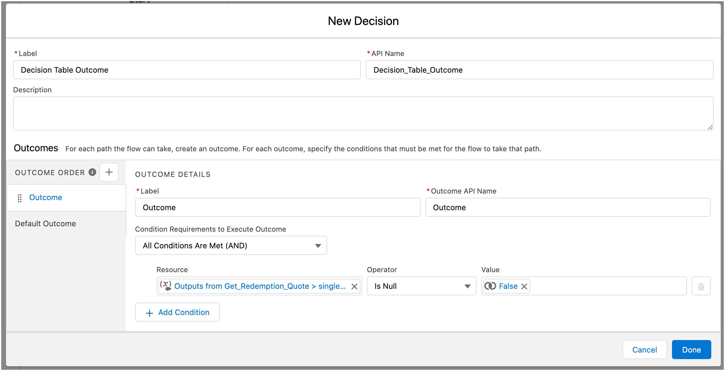The image size is (725, 371).
Task: Add a new outcome with the plus icon
Action: (x=109, y=172)
